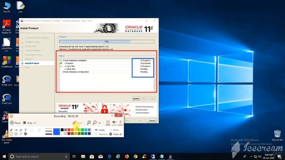
Task: Select the Oracle Database installation status row
Action: pos(106,60)
